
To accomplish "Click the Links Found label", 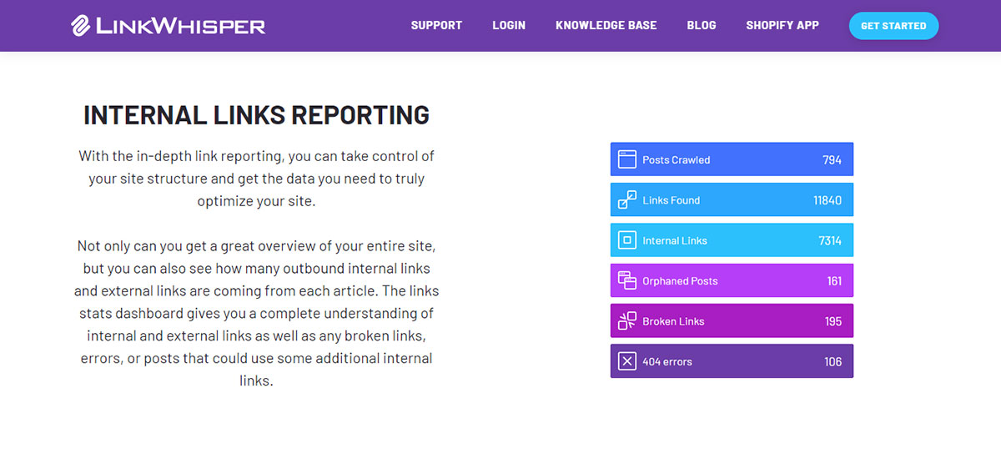I will 672,200.
